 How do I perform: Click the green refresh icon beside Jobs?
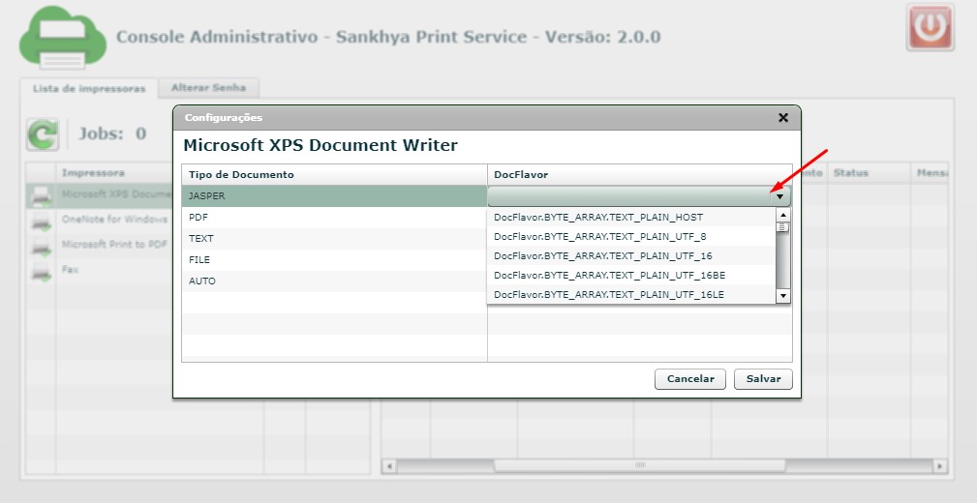click(x=43, y=133)
